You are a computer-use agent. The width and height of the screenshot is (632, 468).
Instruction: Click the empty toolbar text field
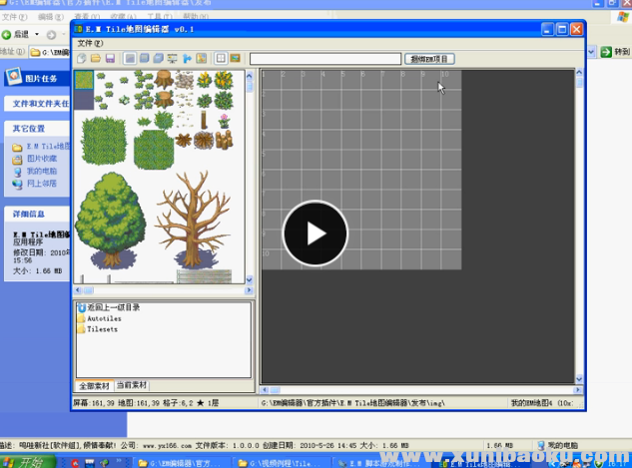point(323,59)
